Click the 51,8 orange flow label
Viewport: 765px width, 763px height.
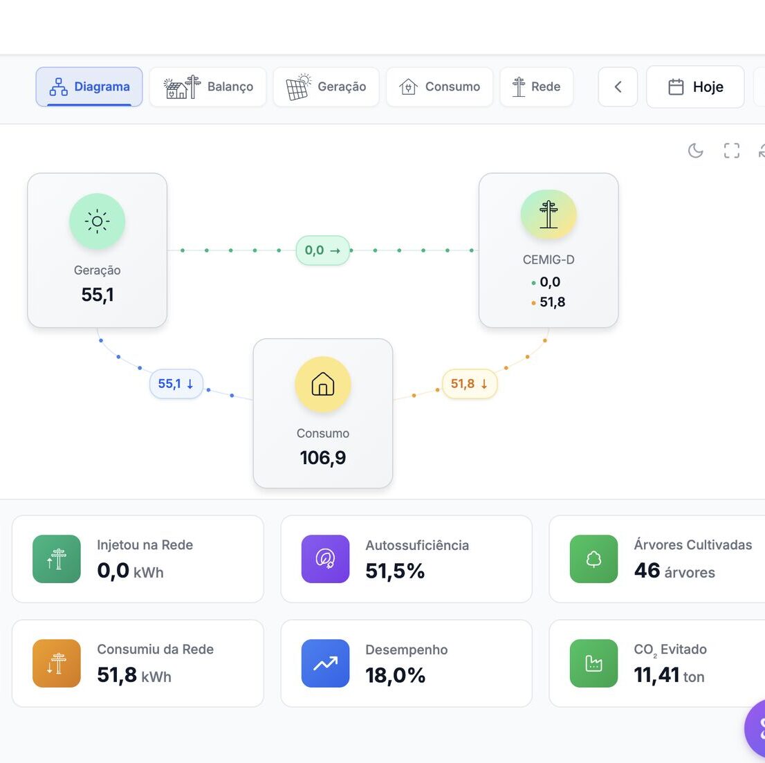[x=470, y=384]
